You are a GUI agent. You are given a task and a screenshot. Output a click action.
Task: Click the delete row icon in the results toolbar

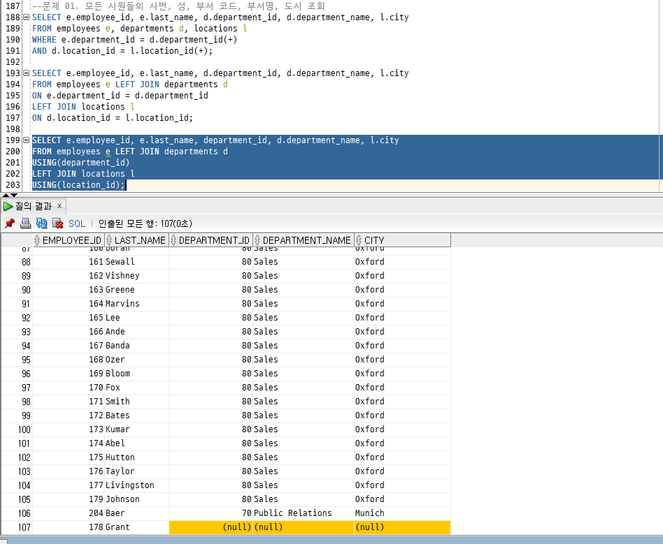pyautogui.click(x=57, y=223)
